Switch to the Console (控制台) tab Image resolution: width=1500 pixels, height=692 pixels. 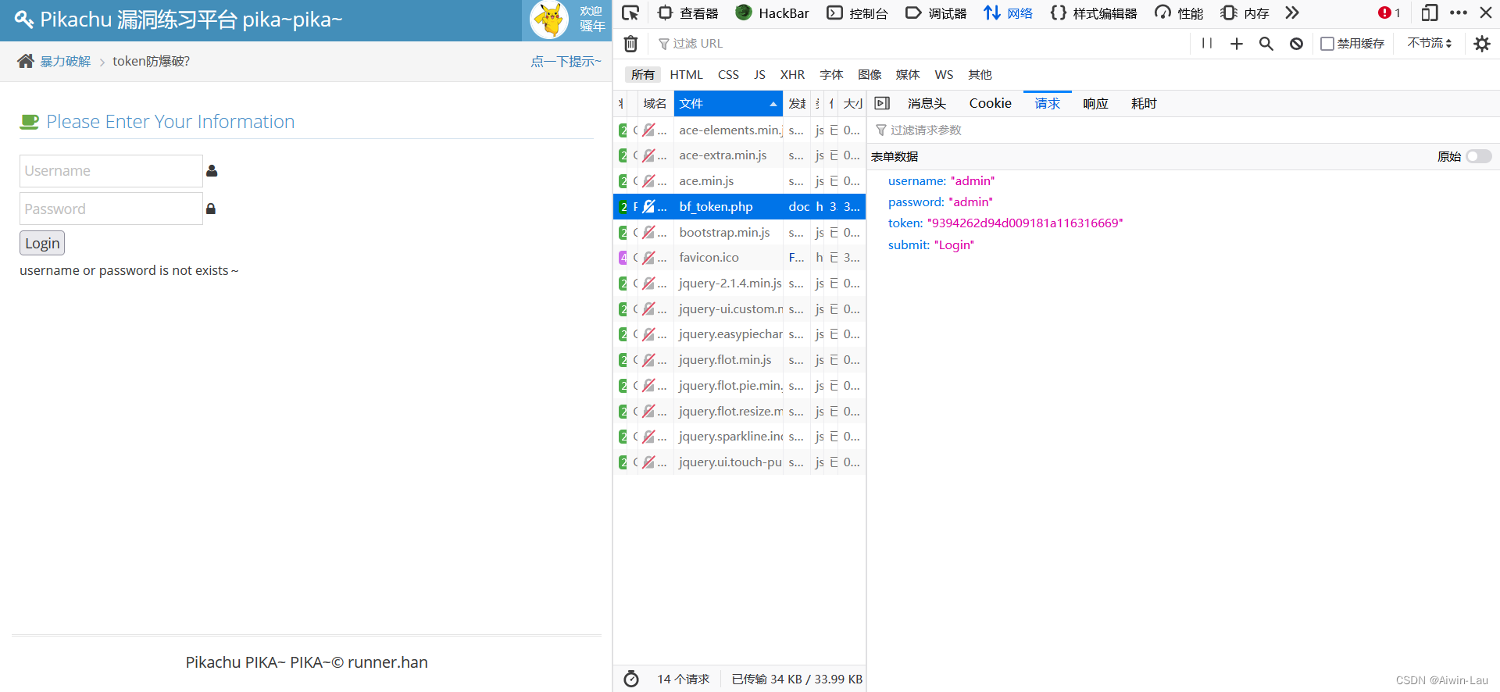click(x=857, y=13)
